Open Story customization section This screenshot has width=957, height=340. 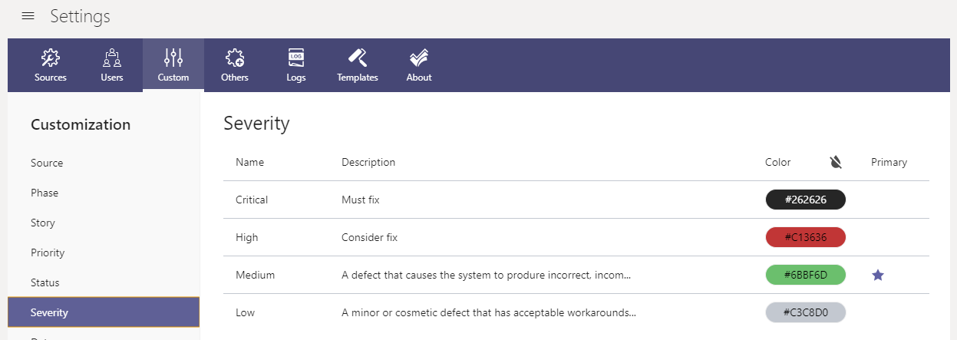point(43,223)
